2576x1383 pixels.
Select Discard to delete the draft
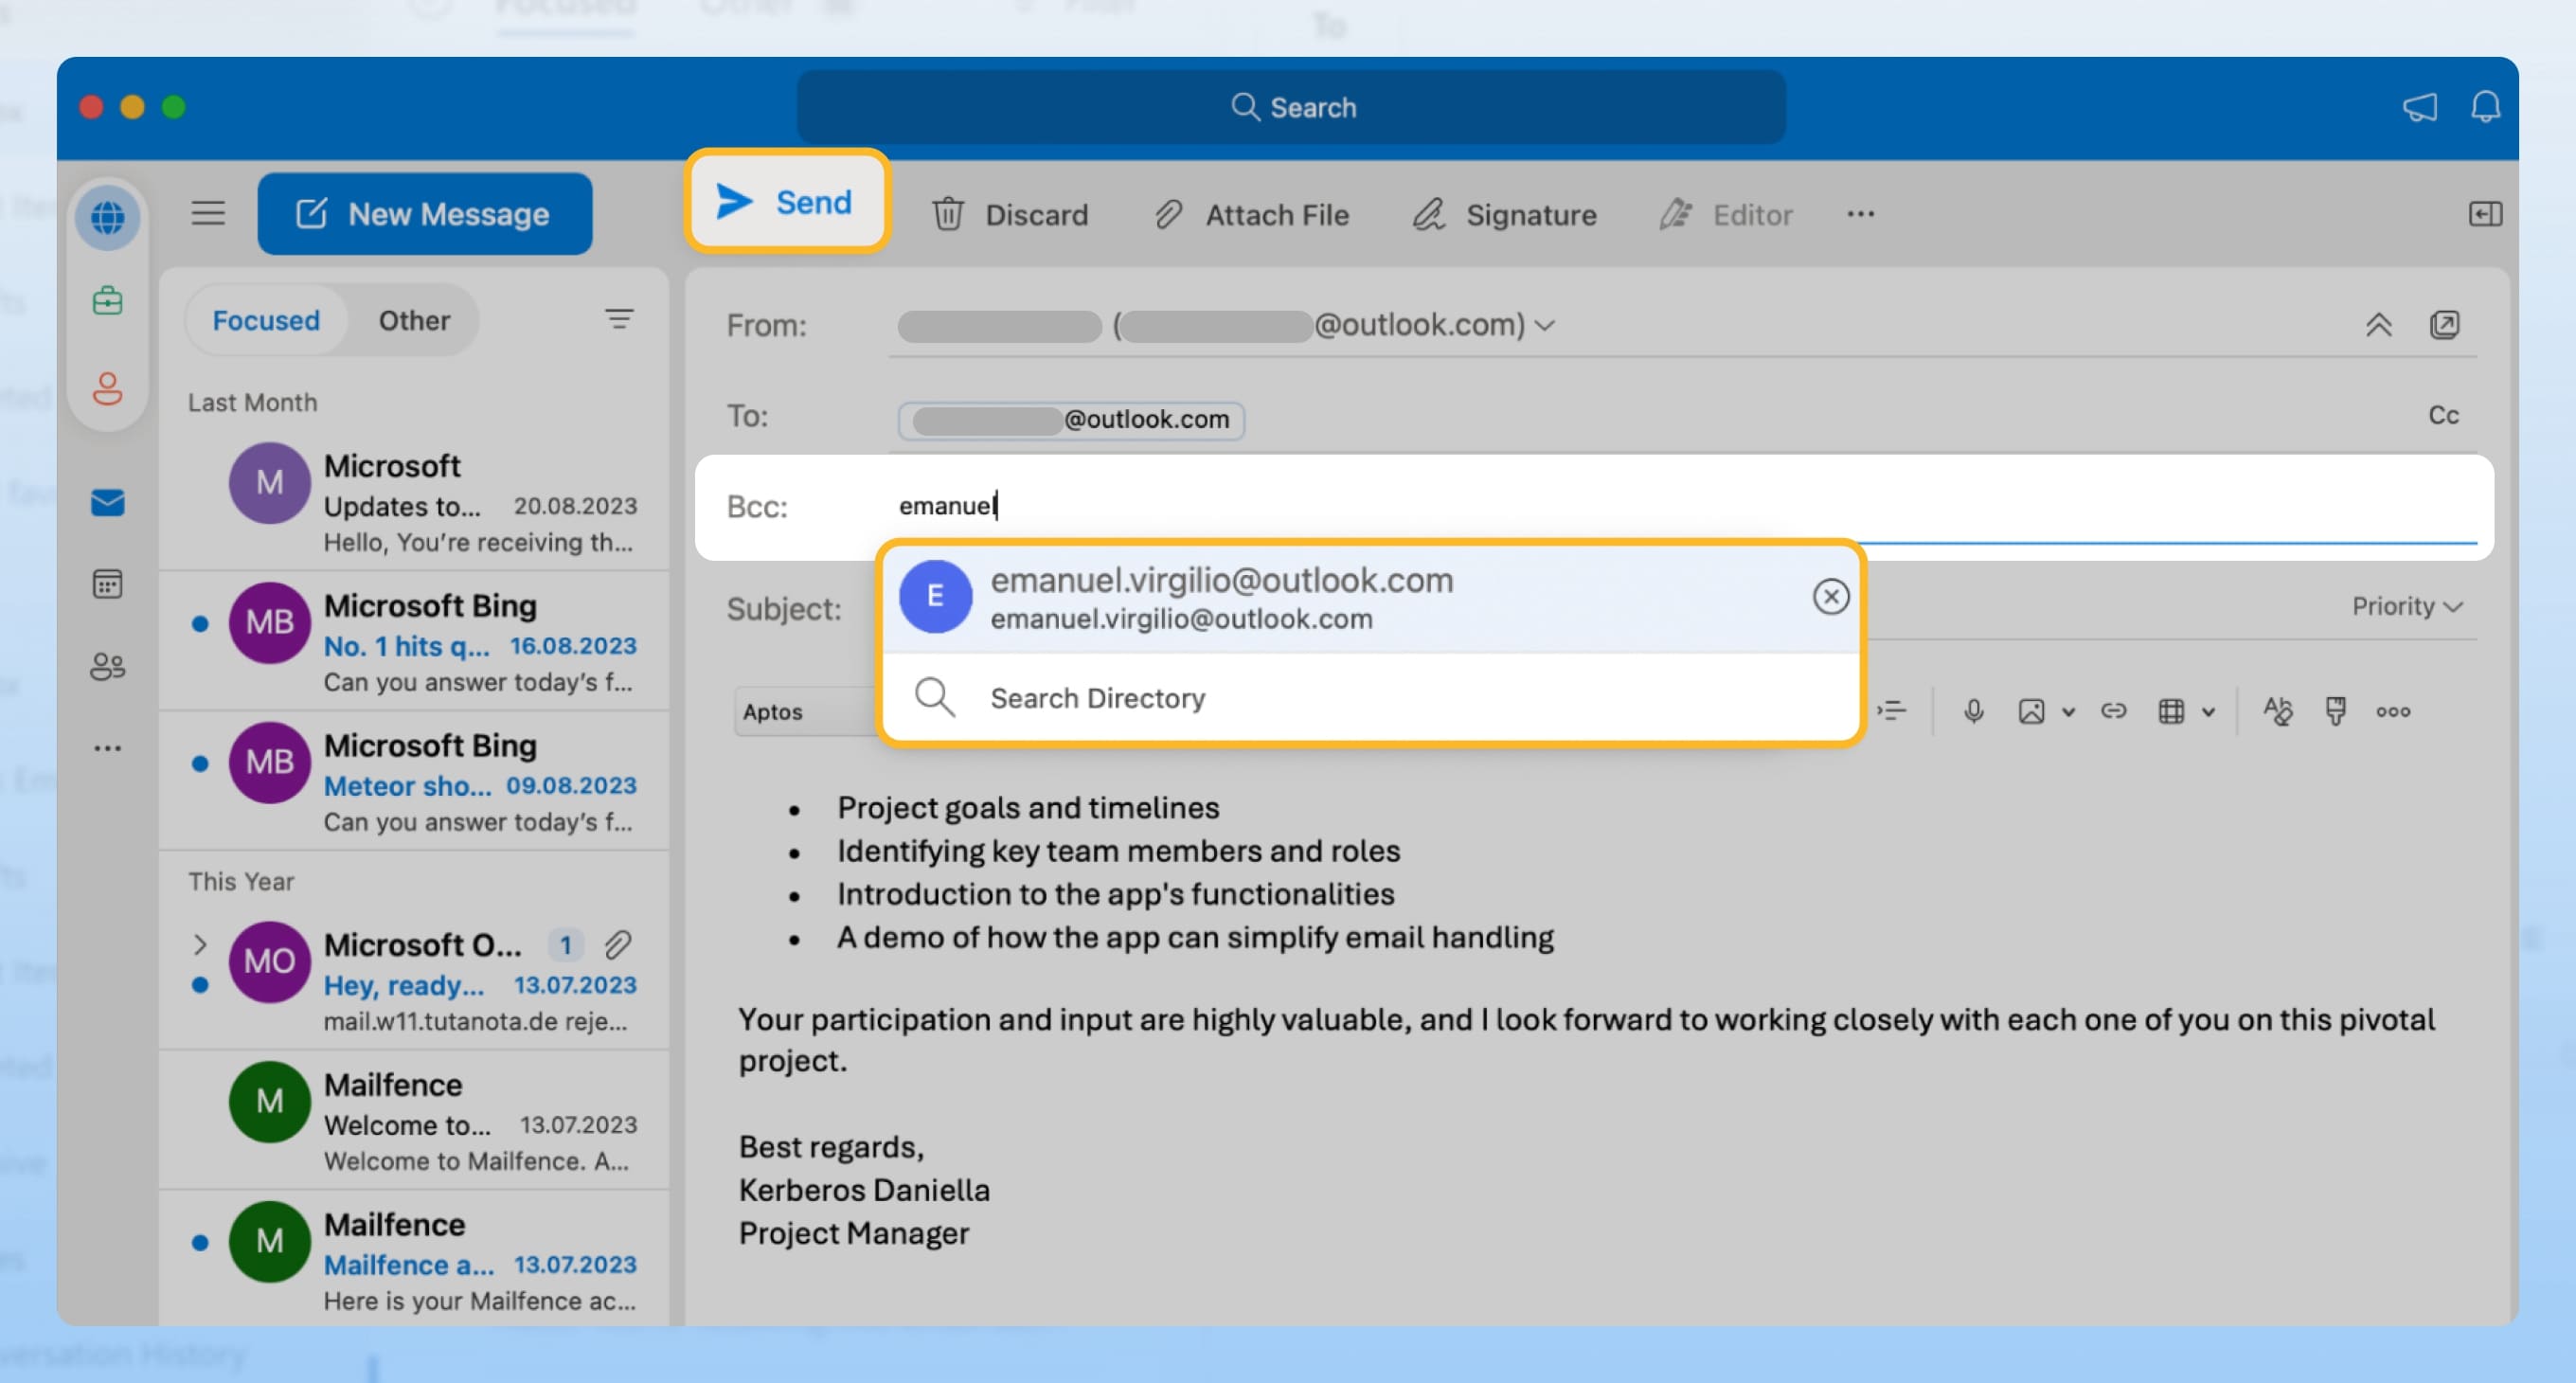click(x=1011, y=213)
